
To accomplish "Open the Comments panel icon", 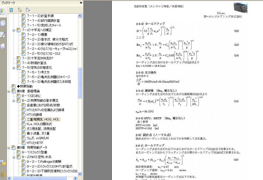I will [3, 162].
